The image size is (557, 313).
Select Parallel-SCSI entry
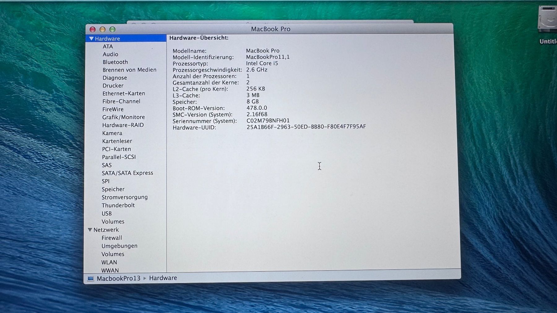tap(119, 157)
